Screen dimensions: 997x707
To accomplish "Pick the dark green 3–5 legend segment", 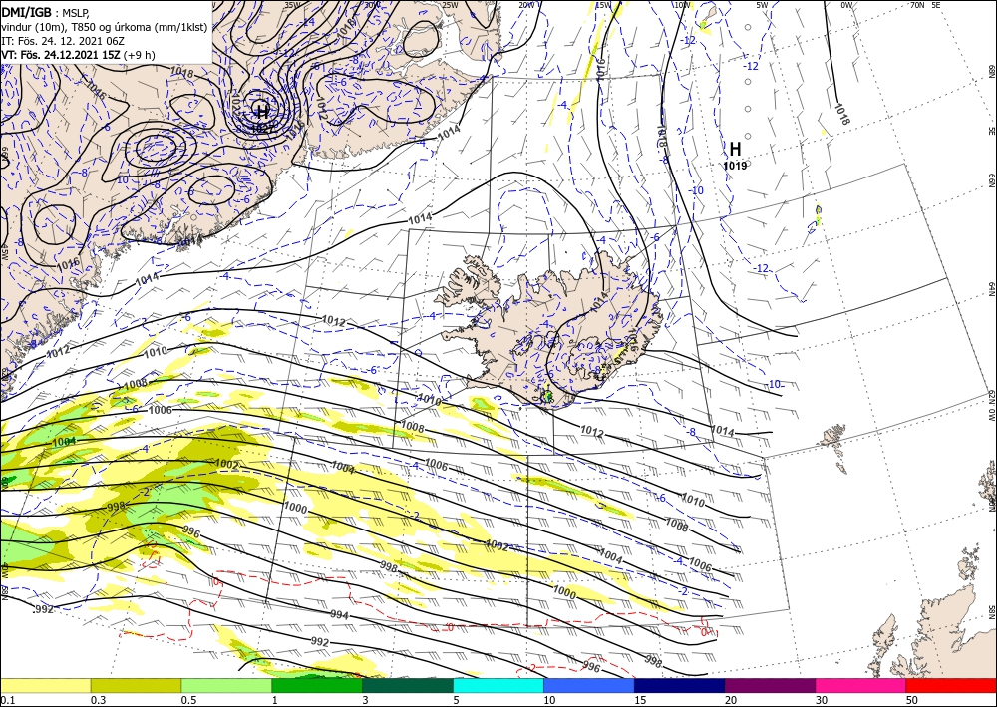I will coord(408,685).
